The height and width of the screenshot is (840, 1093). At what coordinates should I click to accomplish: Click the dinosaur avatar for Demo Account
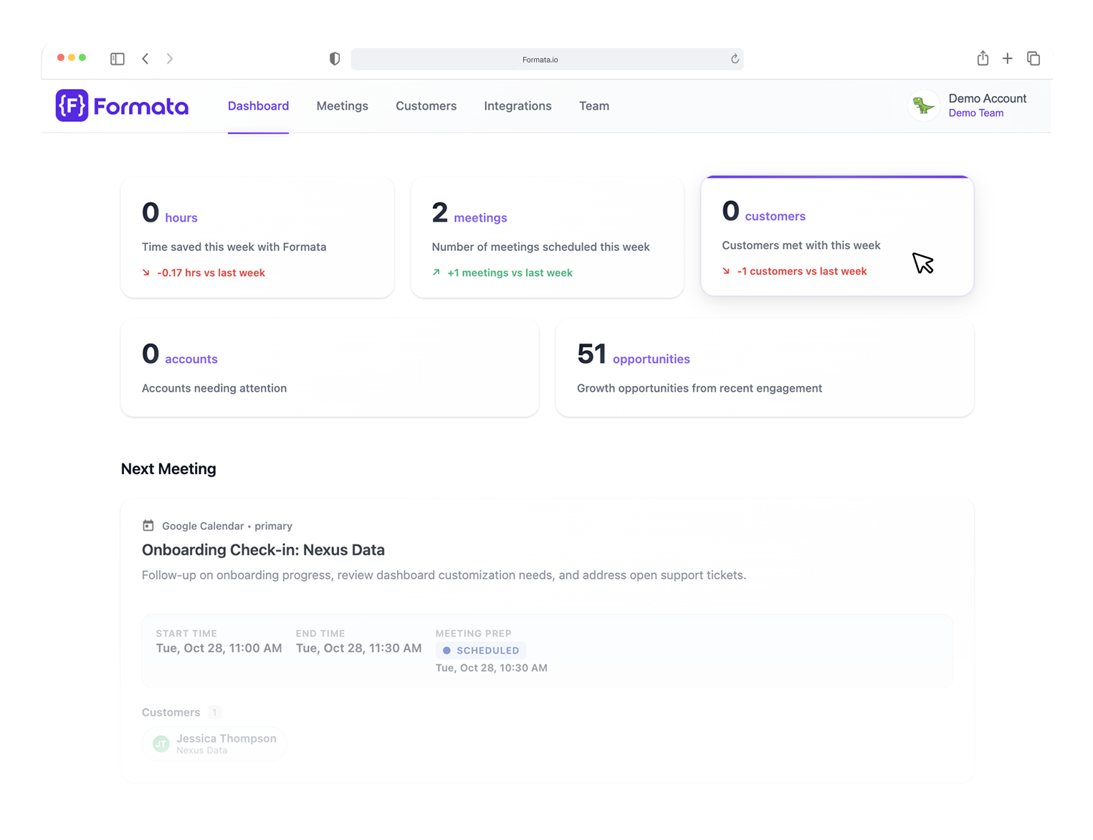pyautogui.click(x=924, y=105)
